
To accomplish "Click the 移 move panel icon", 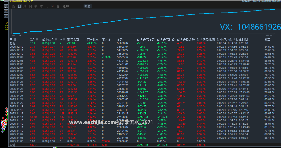I will [x=6, y=6].
